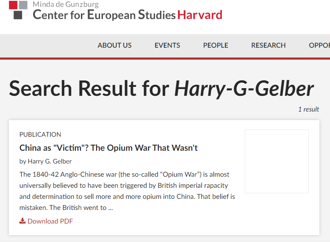330x244 pixels.
Task: Click the publication excerpt paragraph
Action: click(127, 191)
